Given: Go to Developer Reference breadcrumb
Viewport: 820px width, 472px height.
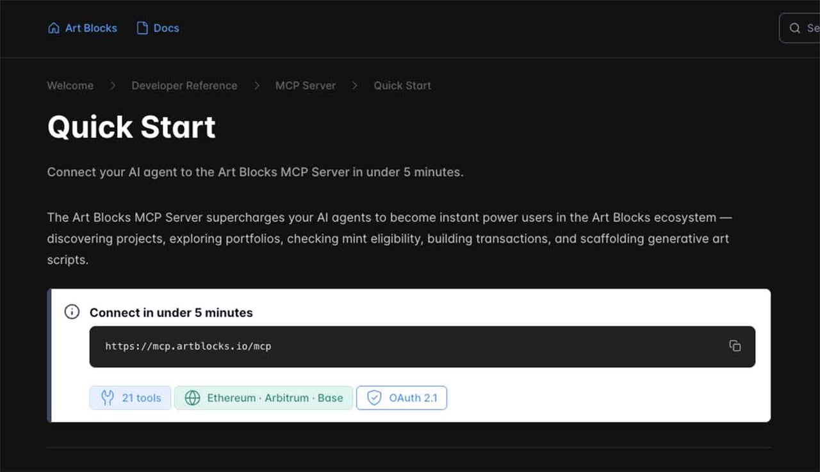Looking at the screenshot, I should [x=184, y=86].
